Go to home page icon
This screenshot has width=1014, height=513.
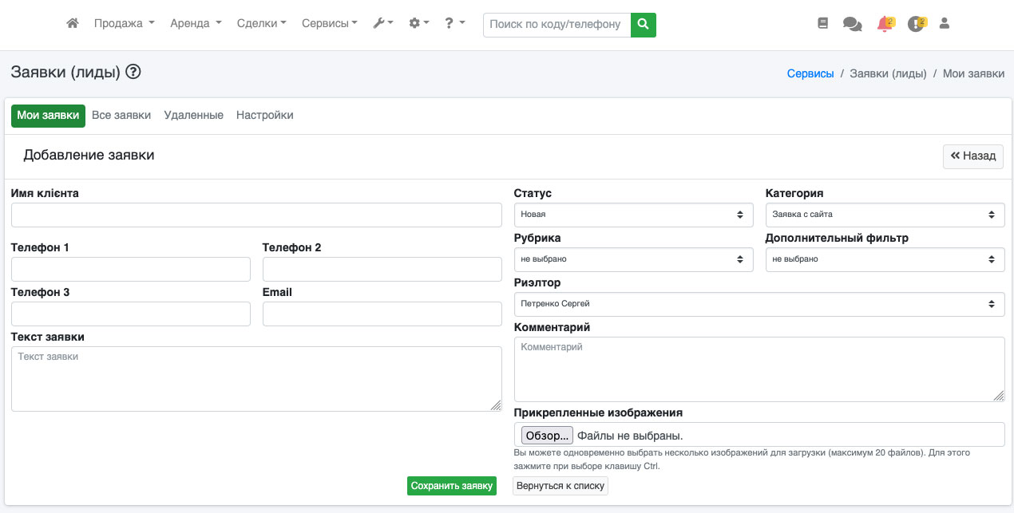point(73,24)
